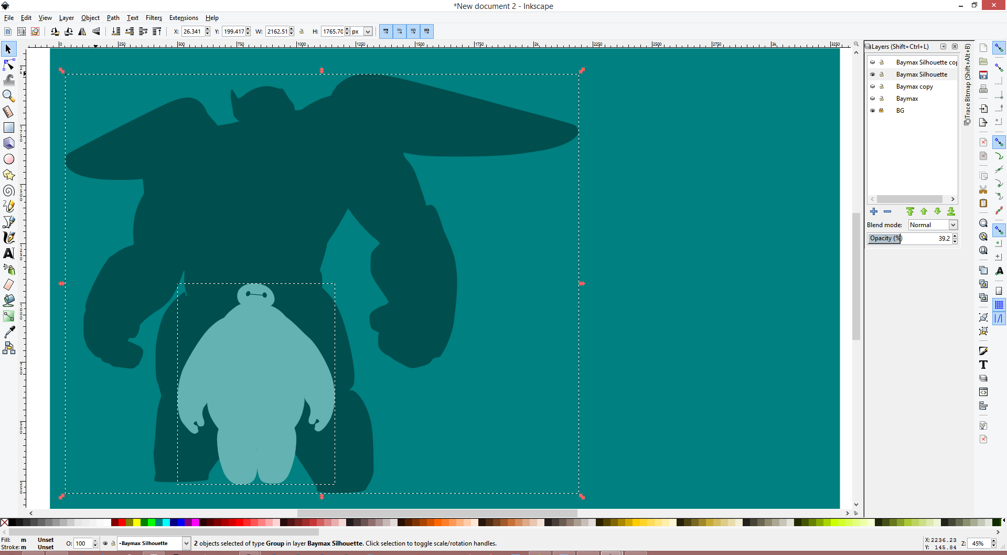Select the Rectangle tool

pos(8,127)
